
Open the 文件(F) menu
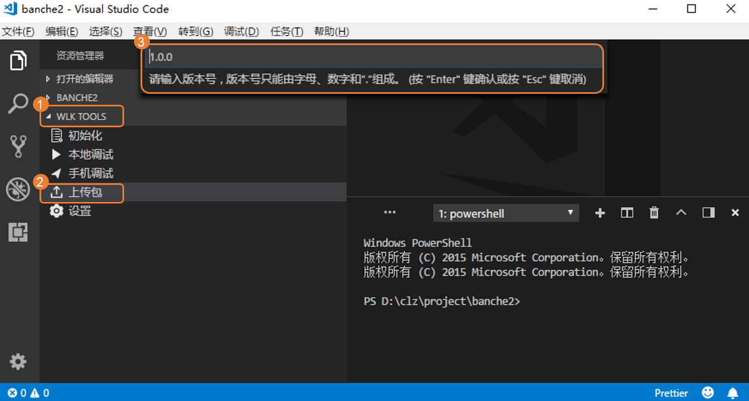(x=18, y=31)
